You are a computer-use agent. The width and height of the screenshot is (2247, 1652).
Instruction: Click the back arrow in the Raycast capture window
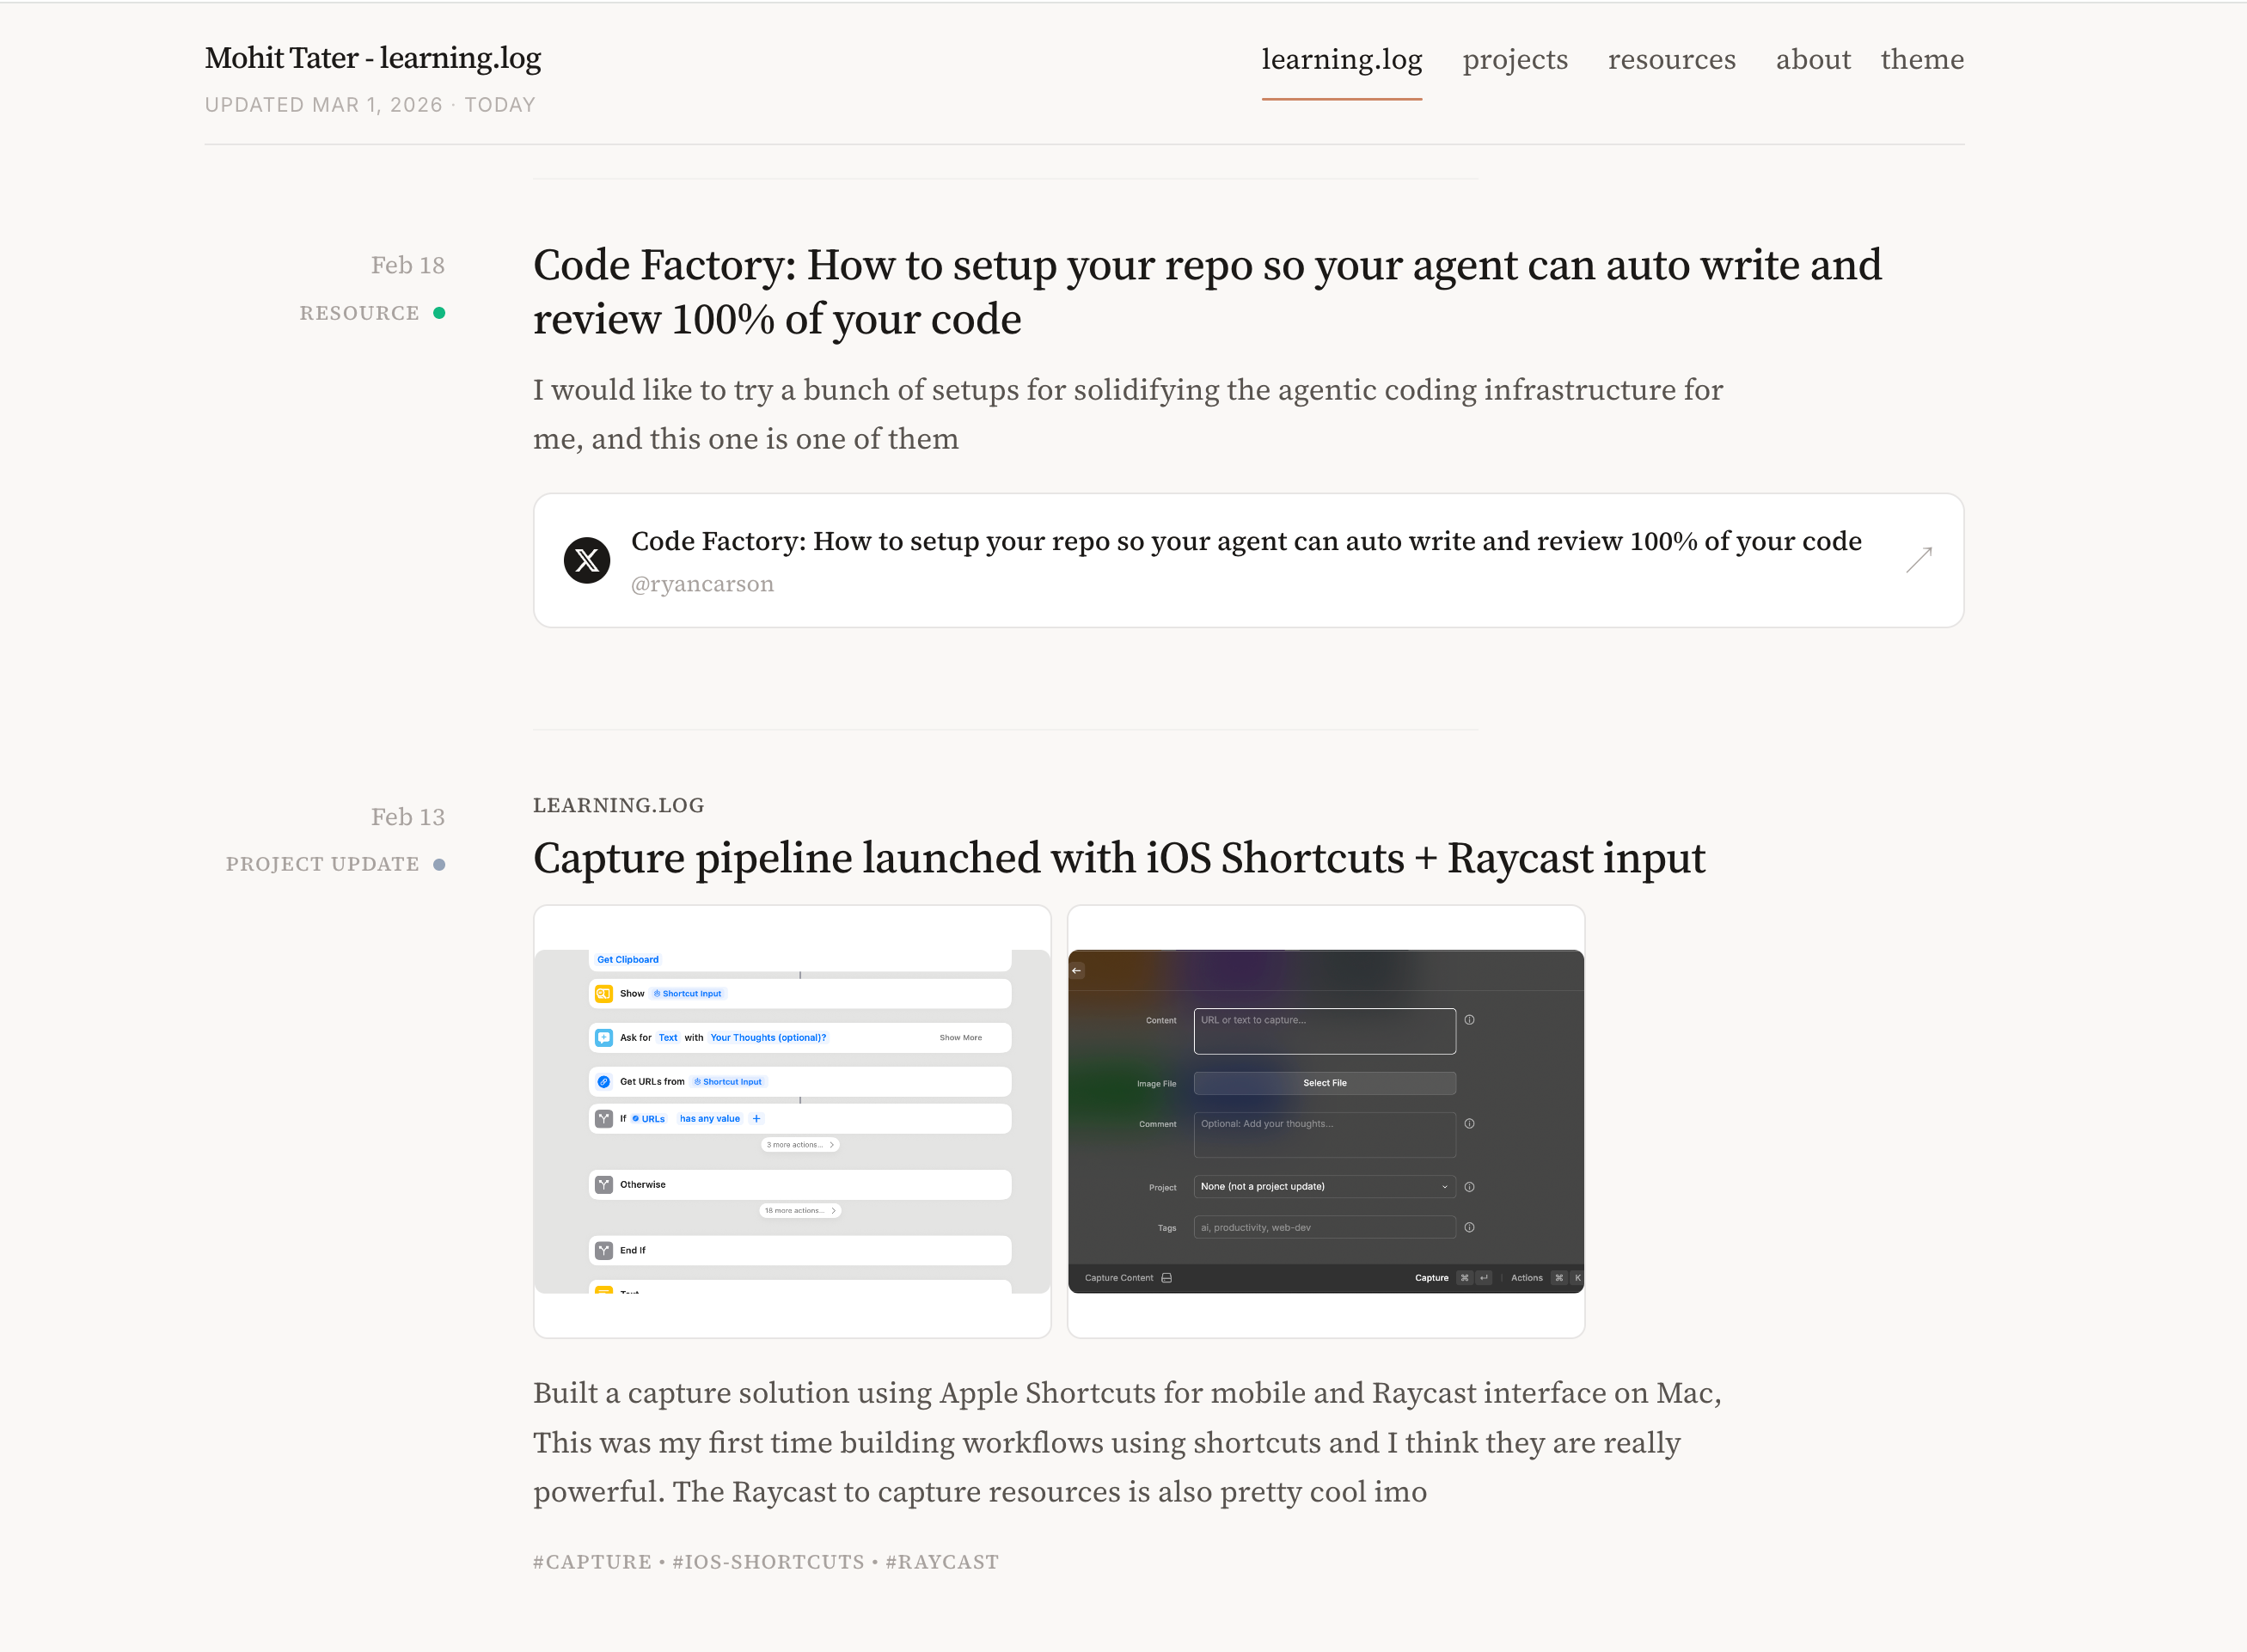point(1076,970)
